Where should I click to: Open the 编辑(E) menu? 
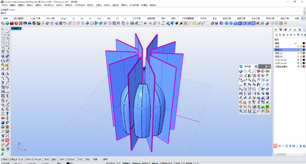(13, 5)
